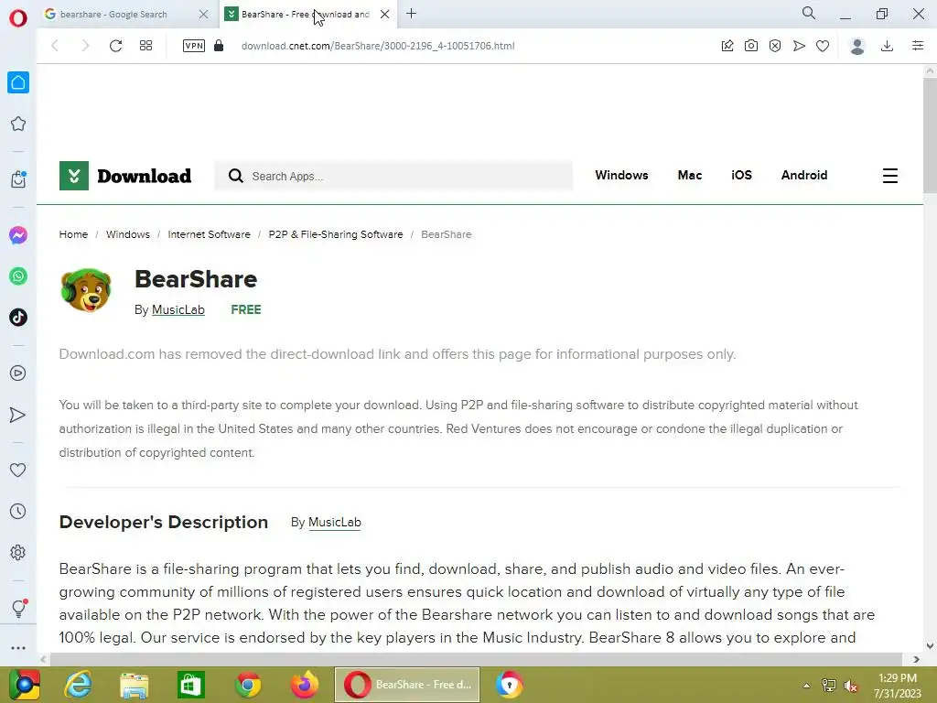Toggle the VPN badge in address bar
Viewport: 937px width, 703px height.
pos(194,46)
